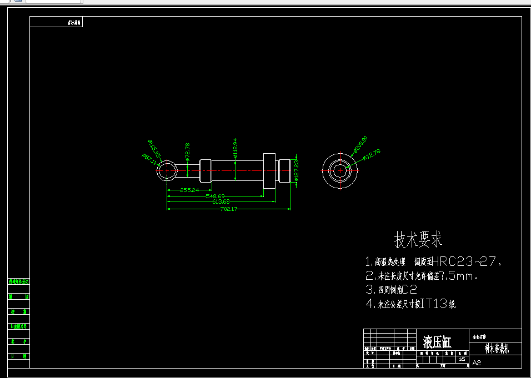Click the ø112.94 diameter dimension

click(236, 148)
